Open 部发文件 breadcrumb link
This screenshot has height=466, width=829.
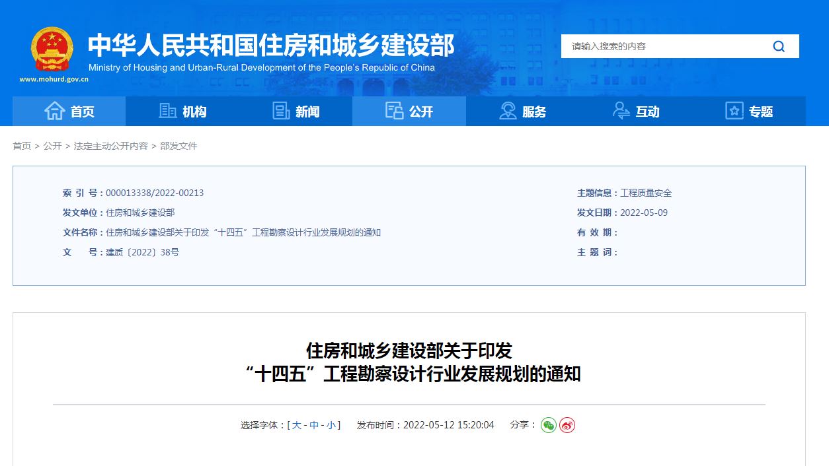point(178,146)
